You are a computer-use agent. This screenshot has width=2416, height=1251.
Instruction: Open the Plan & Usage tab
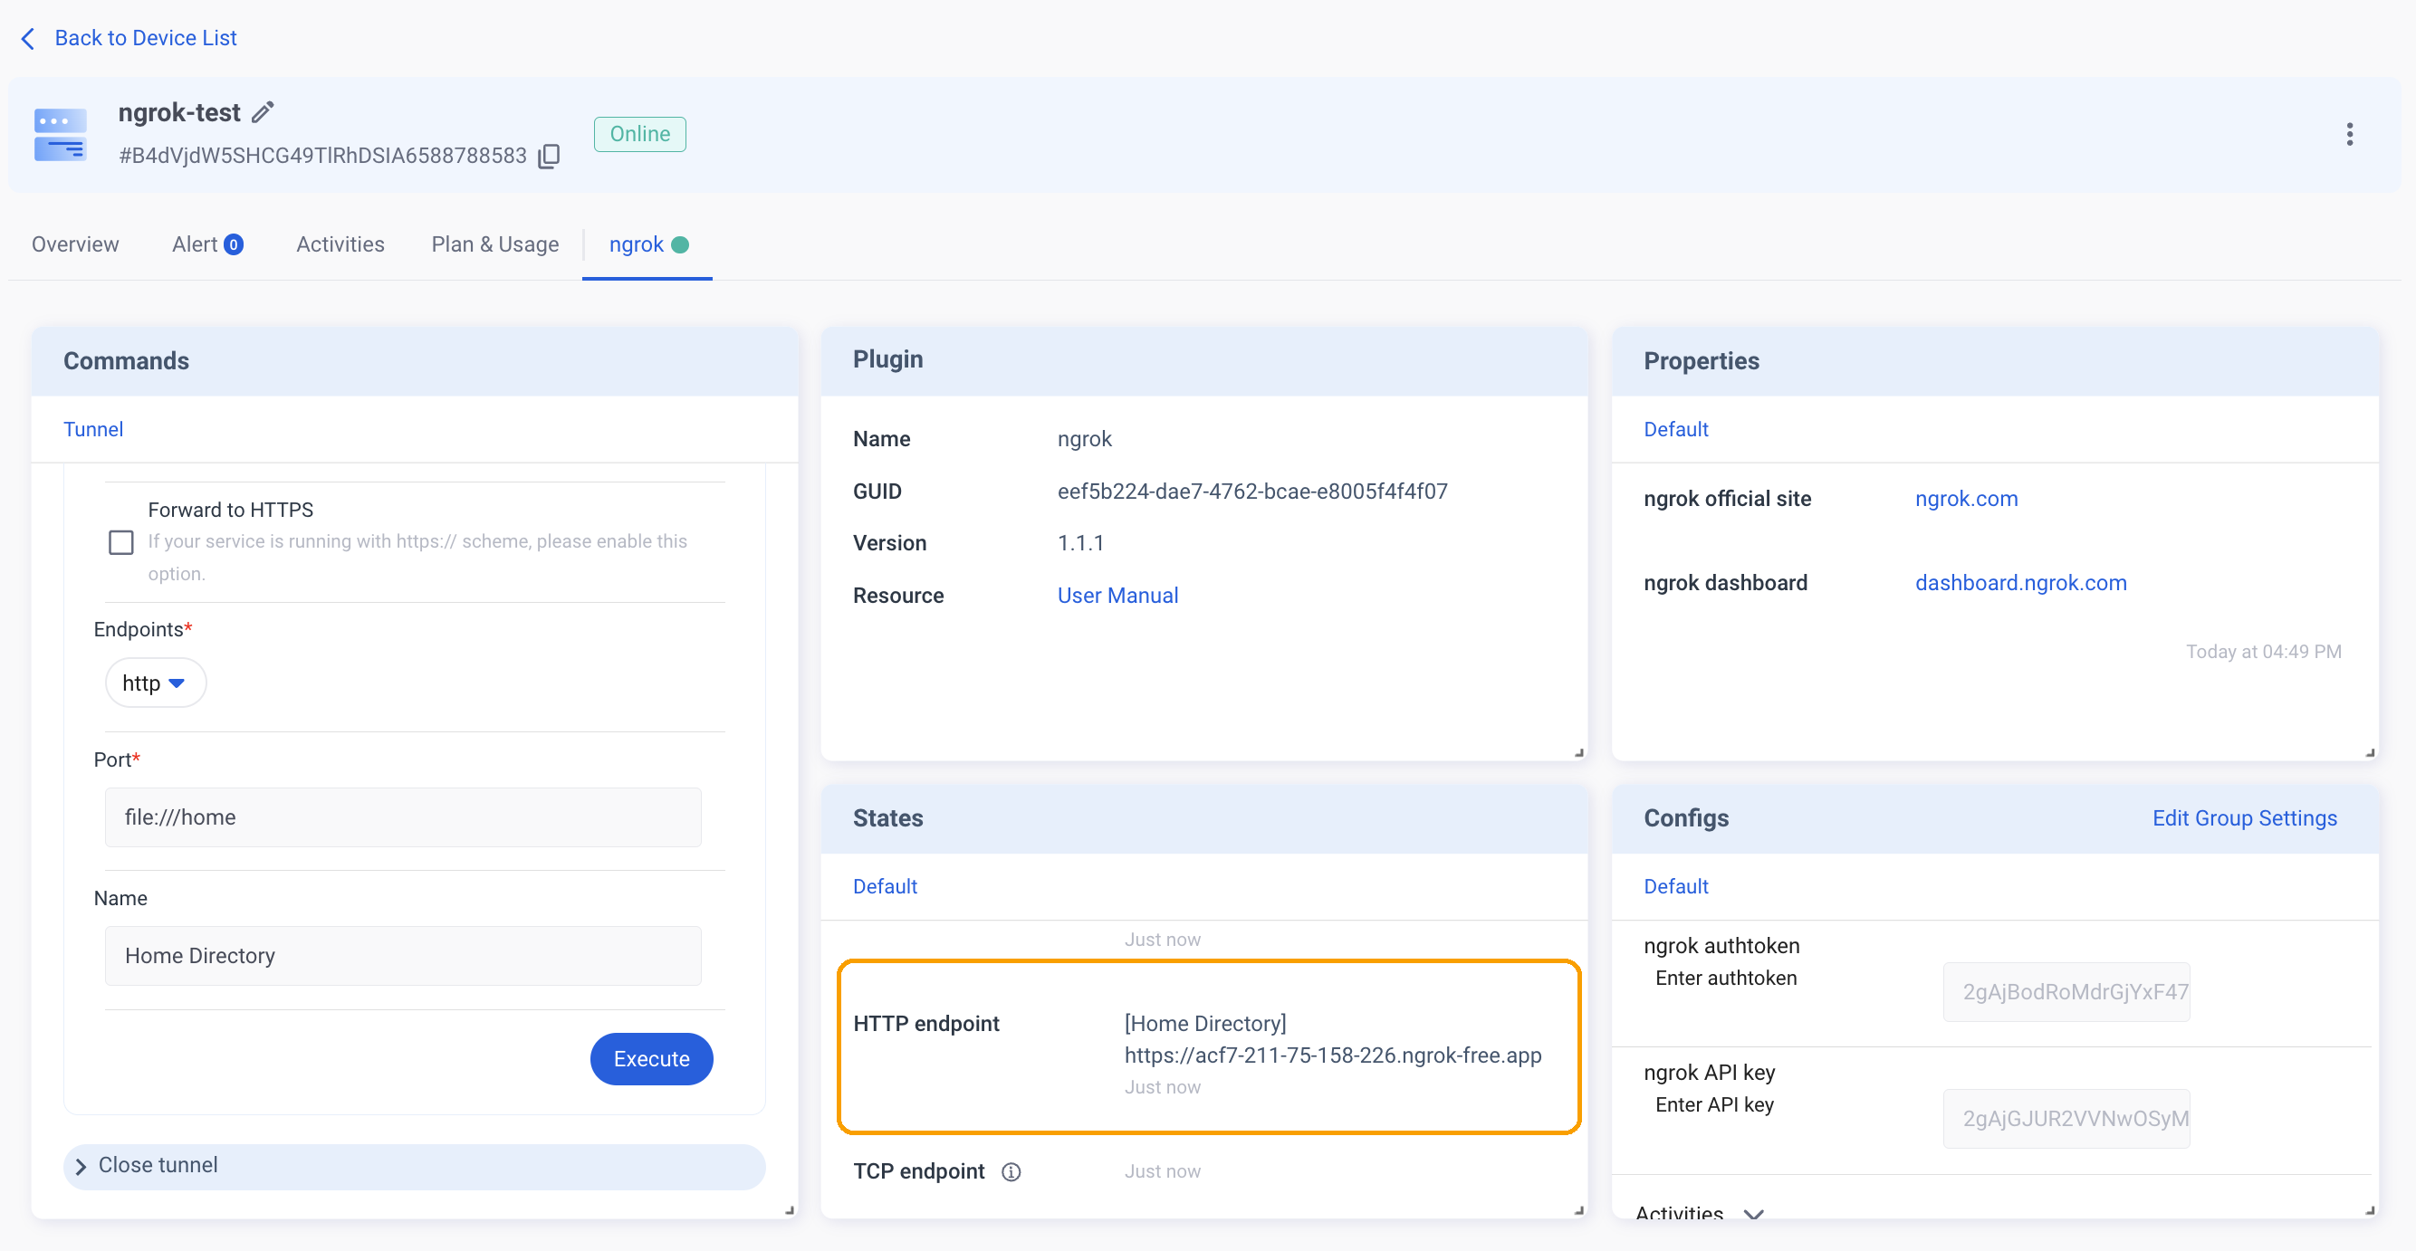(495, 244)
